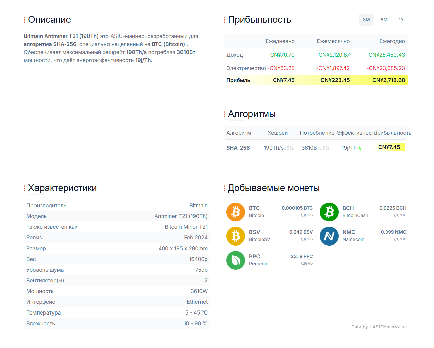Click the Peercoin PPC green leaf icon
This screenshot has height=348, width=434.
pos(236,260)
